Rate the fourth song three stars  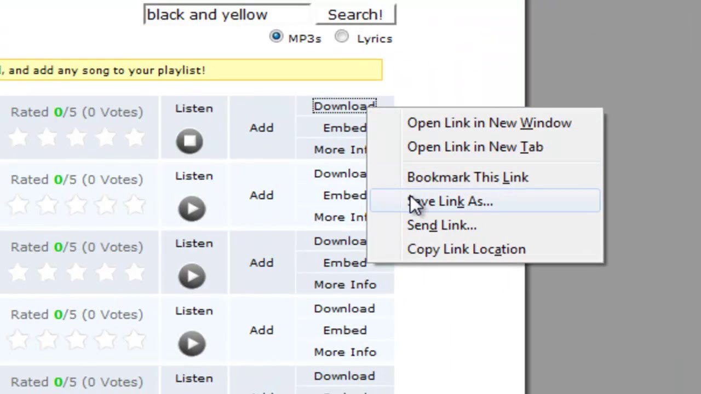coord(76,340)
